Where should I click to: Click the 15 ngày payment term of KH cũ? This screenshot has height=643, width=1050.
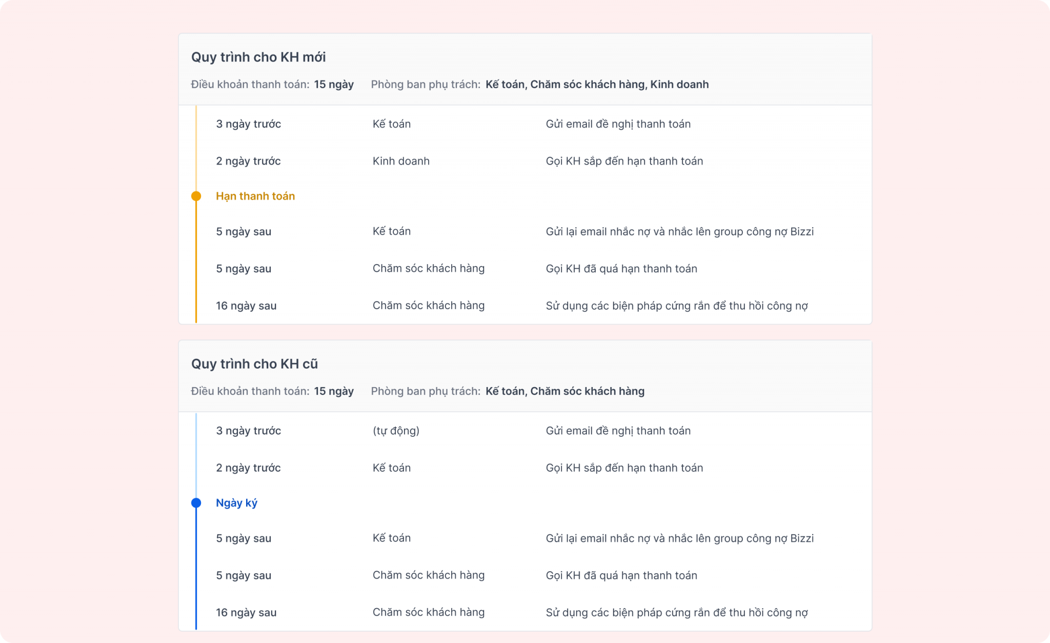point(334,391)
